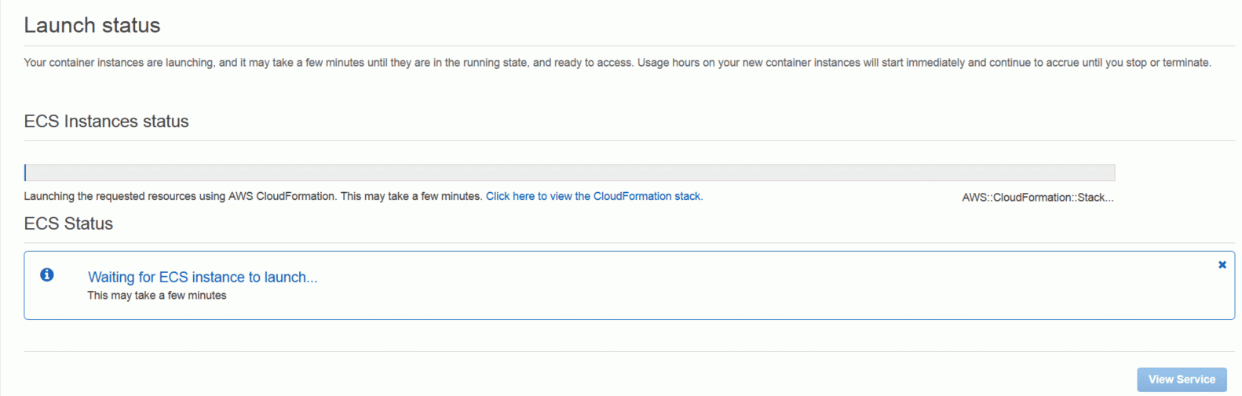
Task: Select the This may take a few minutes subtext
Action: tap(157, 296)
